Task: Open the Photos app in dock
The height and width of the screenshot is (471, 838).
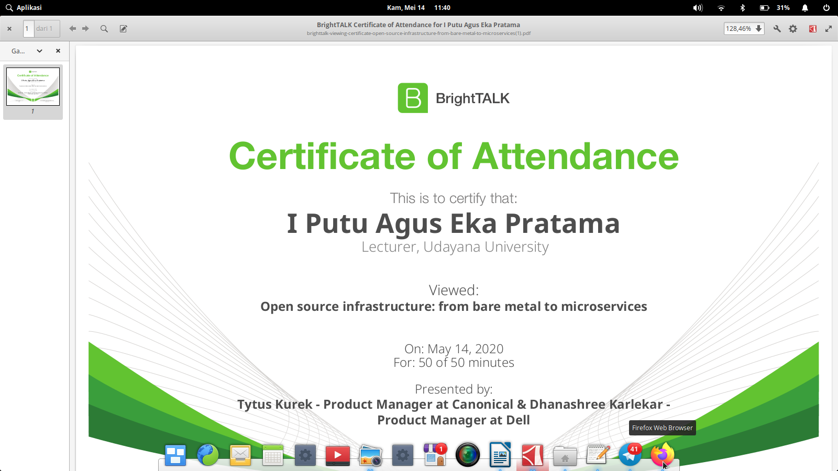Action: [x=370, y=455]
